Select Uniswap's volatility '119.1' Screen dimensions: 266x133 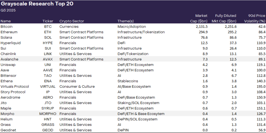(x=261, y=65)
